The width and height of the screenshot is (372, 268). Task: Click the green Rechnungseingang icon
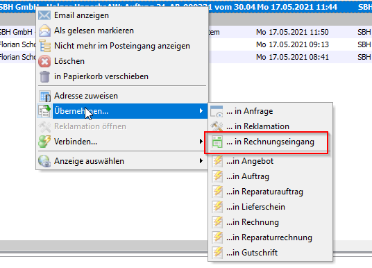[217, 142]
